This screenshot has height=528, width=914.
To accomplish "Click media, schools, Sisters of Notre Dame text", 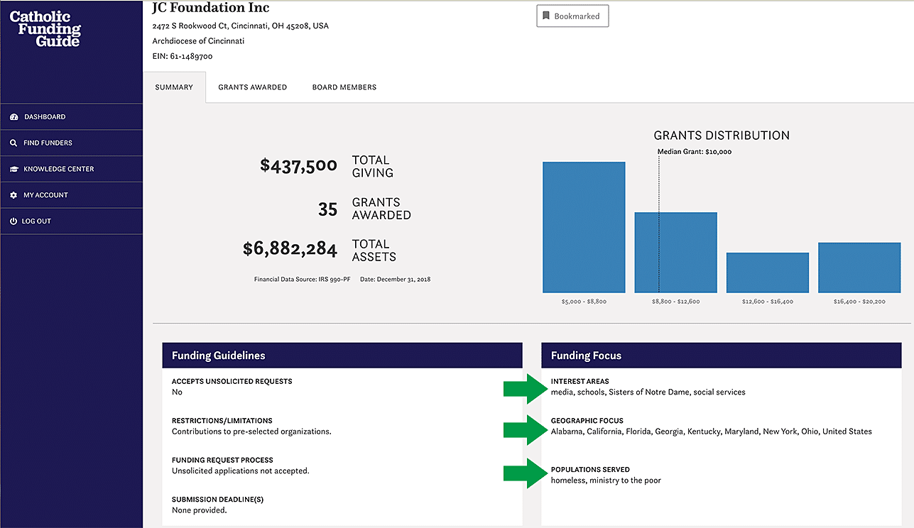I will (648, 392).
